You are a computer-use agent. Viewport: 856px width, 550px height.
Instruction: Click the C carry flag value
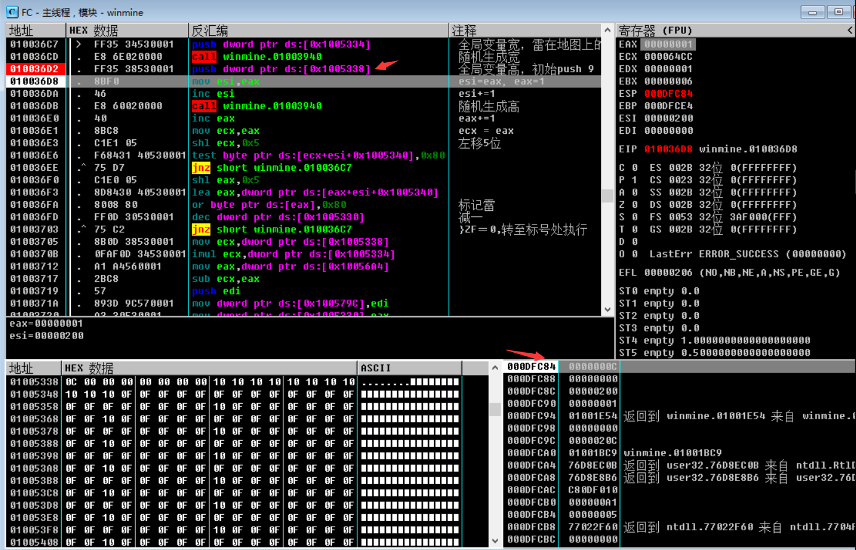coord(634,168)
